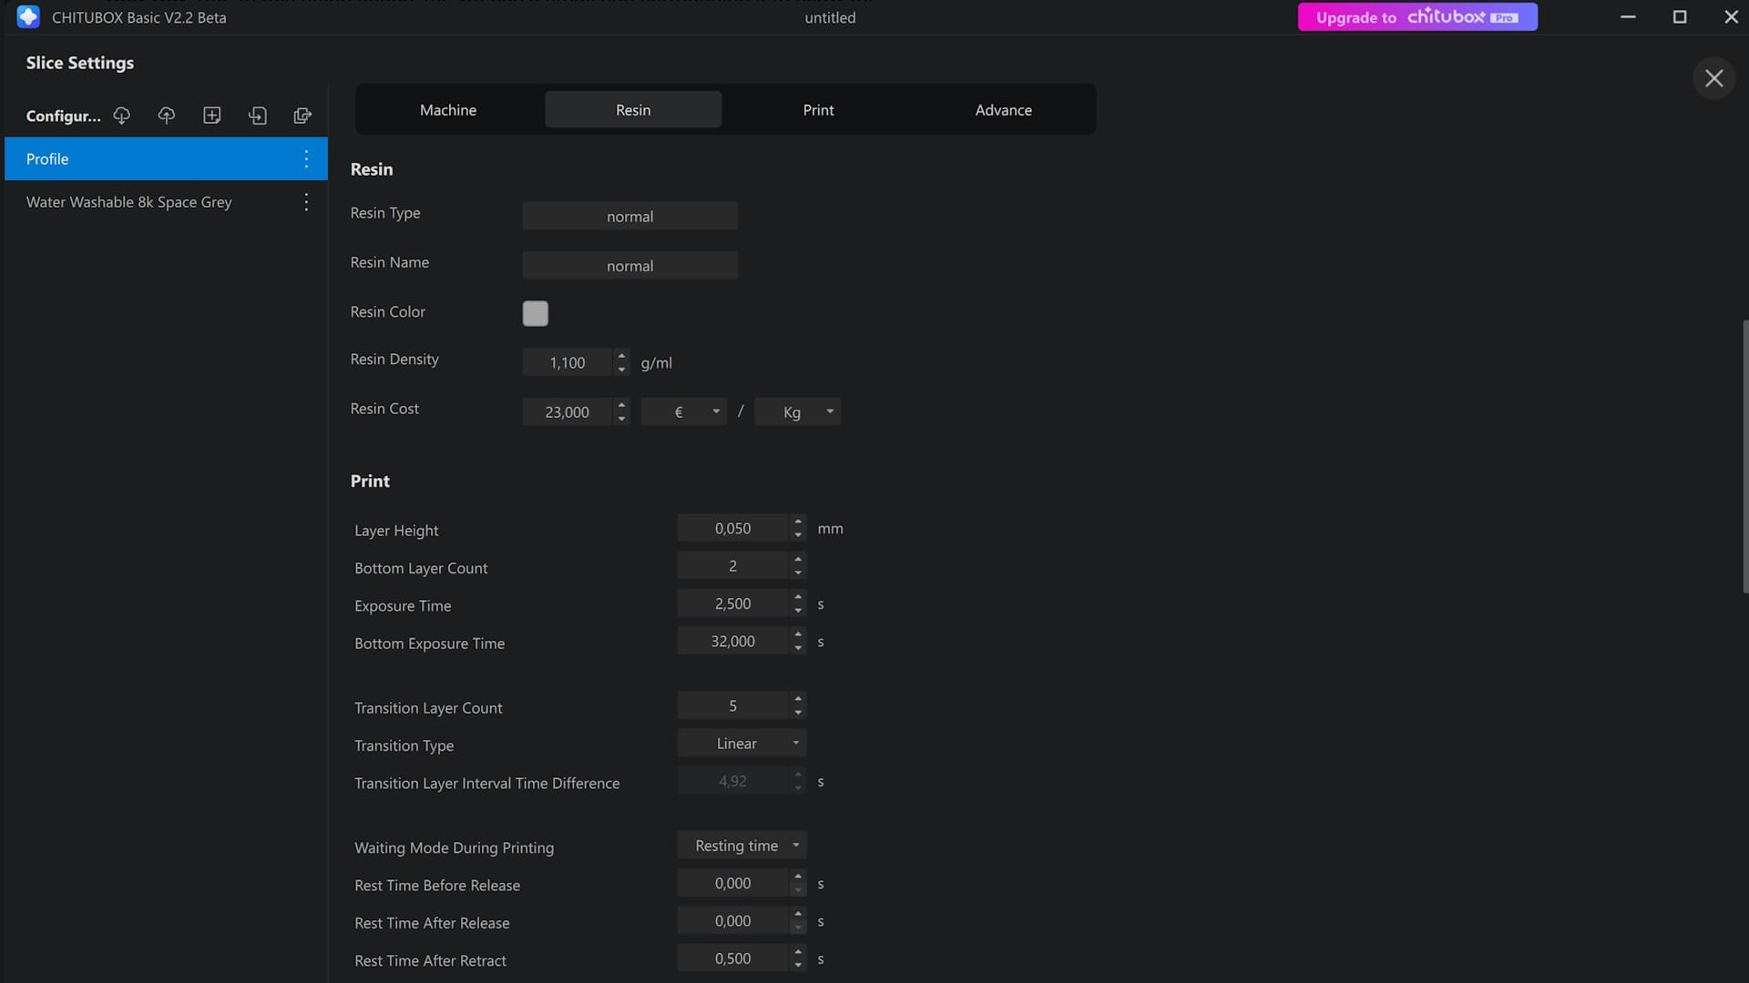Viewport: 1749px width, 983px height.
Task: Decrease Bottom Layer Count with down arrow
Action: tap(798, 573)
